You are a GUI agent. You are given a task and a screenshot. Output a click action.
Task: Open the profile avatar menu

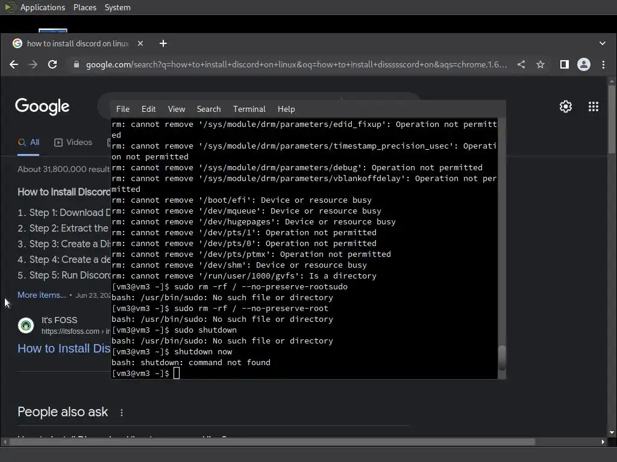click(x=583, y=64)
